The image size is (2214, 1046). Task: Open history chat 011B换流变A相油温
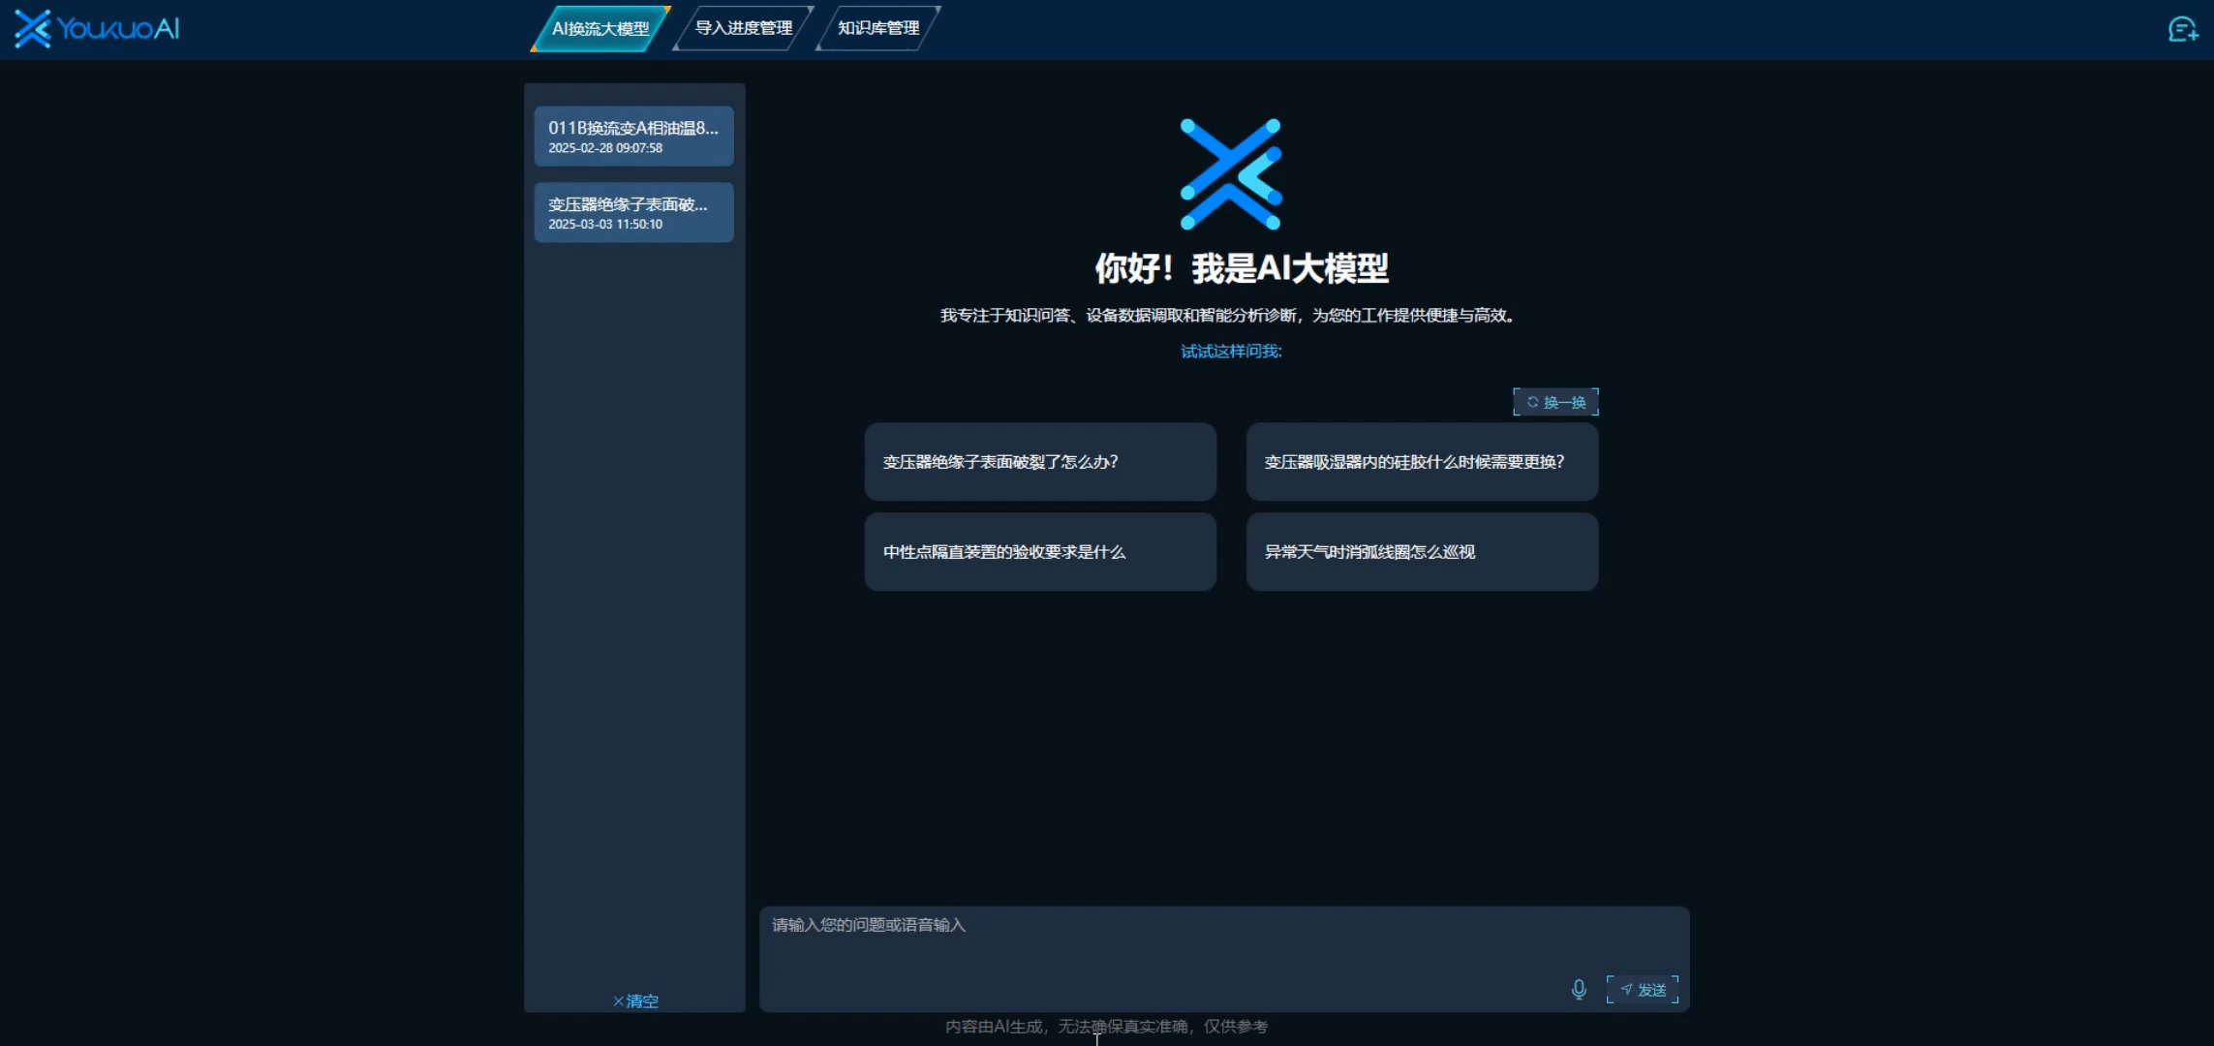[x=633, y=137]
